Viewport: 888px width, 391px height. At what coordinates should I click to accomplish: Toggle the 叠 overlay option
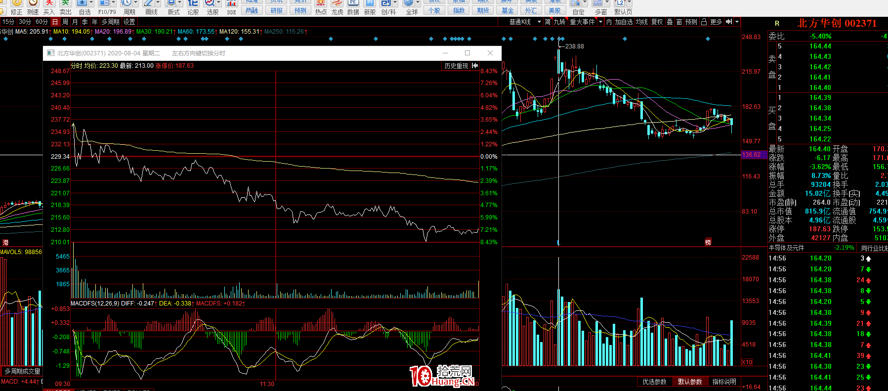pyautogui.click(x=670, y=22)
